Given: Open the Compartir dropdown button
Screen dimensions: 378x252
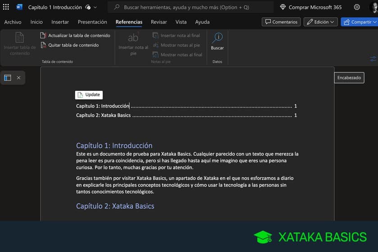Looking at the screenshot, I should coord(359,22).
